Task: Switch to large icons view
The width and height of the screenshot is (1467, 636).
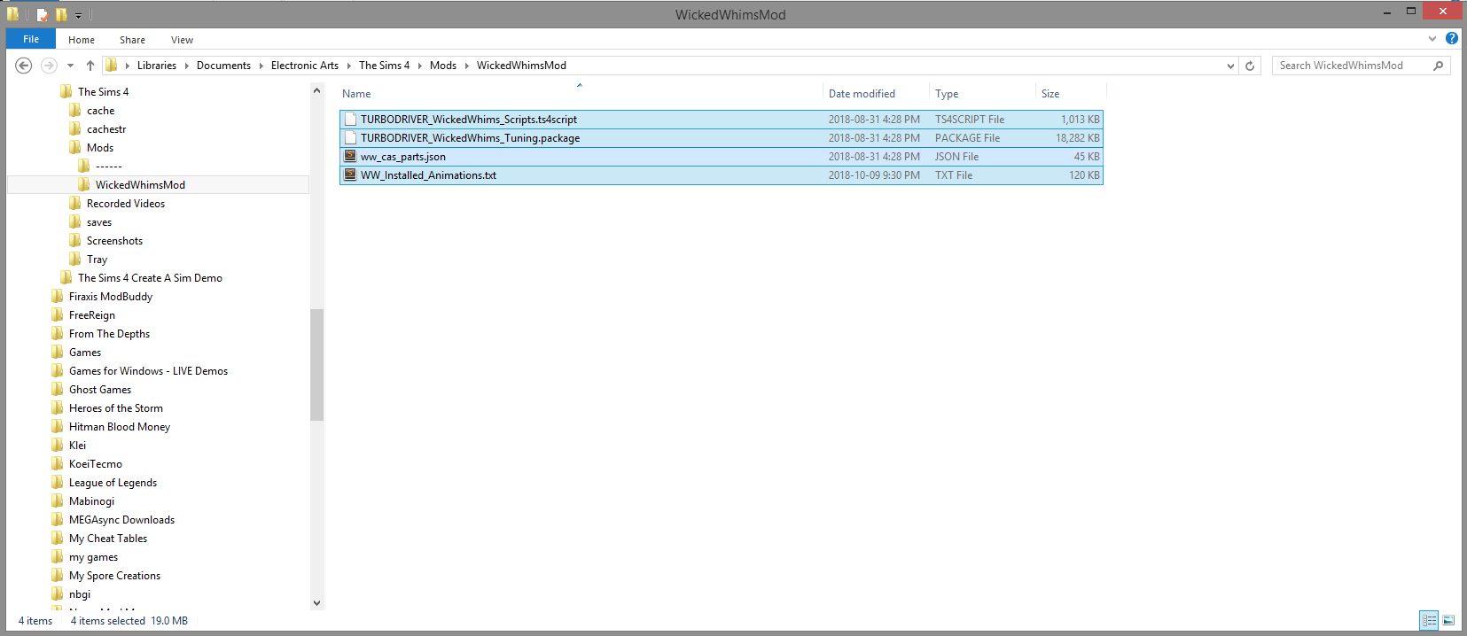Action: click(x=1448, y=621)
